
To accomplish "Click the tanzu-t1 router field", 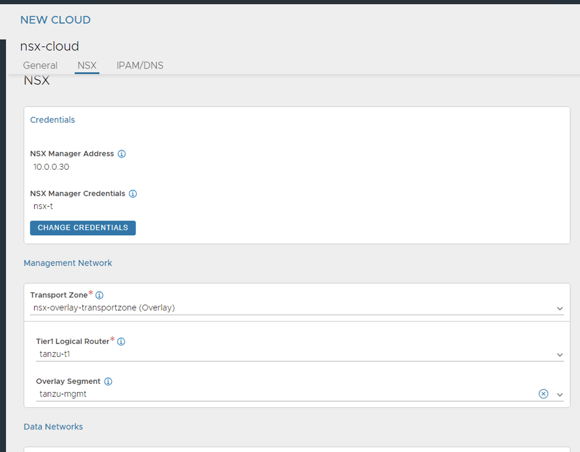I will 300,354.
